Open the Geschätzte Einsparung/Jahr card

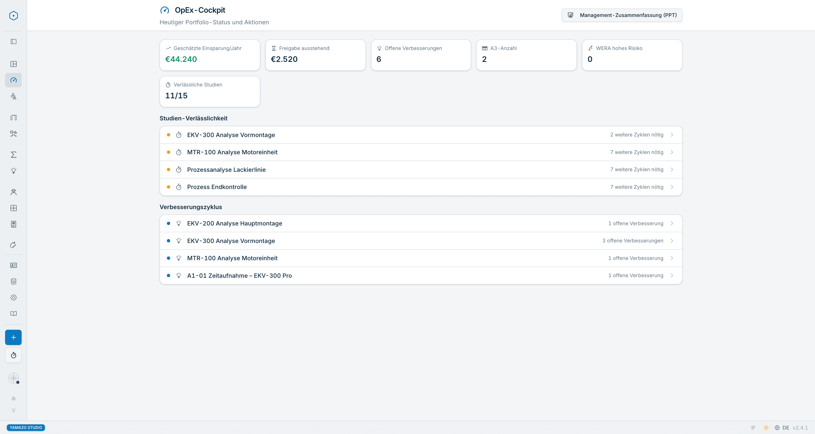click(x=210, y=55)
